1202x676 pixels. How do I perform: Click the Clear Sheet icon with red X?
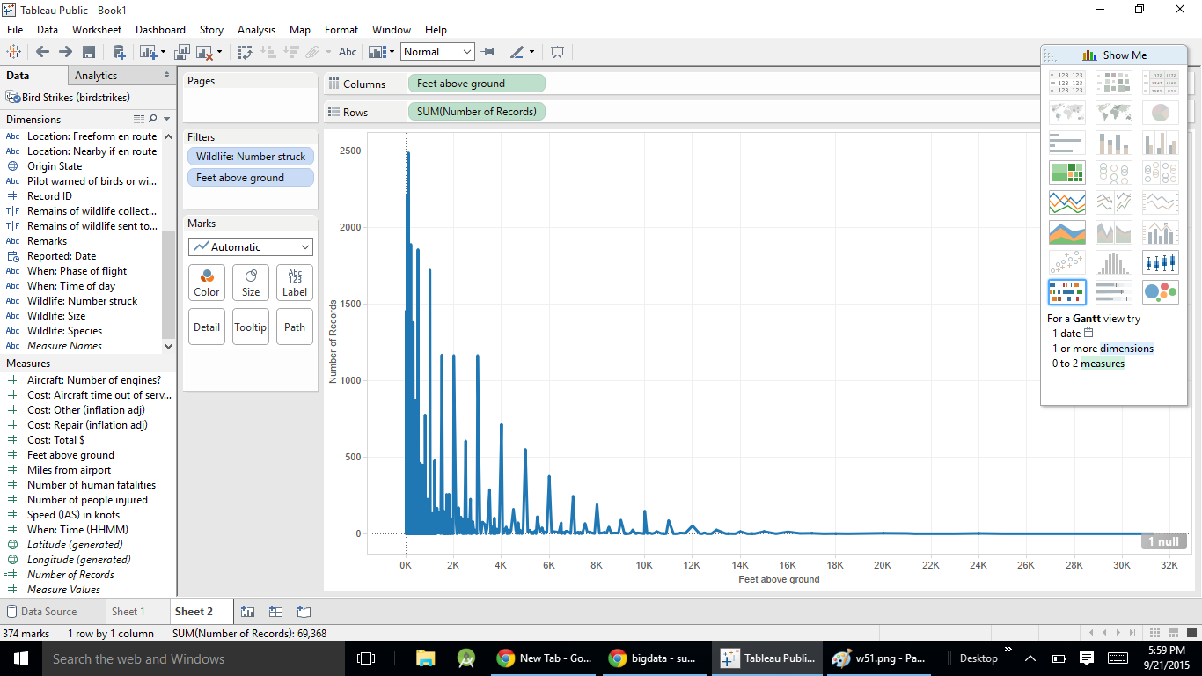(205, 53)
